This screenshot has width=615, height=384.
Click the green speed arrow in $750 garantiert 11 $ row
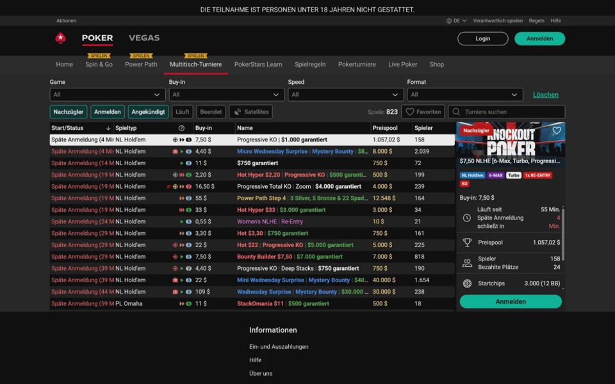click(181, 163)
